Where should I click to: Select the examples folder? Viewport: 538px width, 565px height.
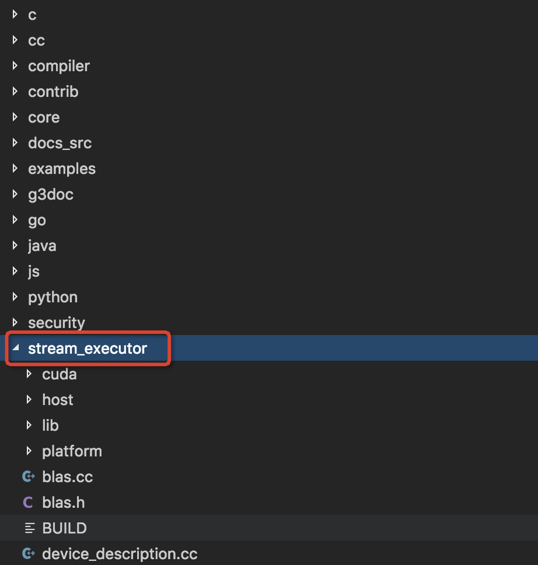[62, 169]
